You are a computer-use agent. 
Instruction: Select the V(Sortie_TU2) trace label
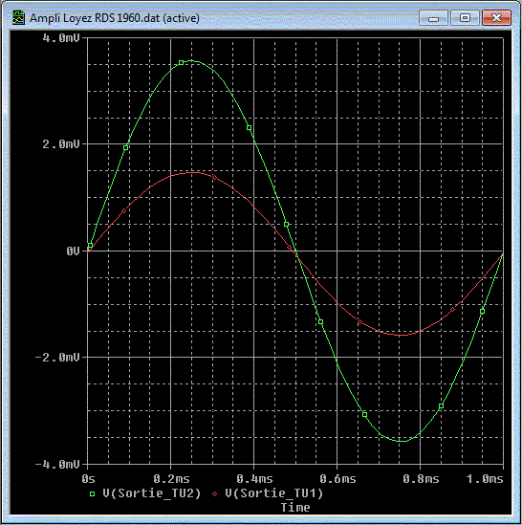point(151,493)
